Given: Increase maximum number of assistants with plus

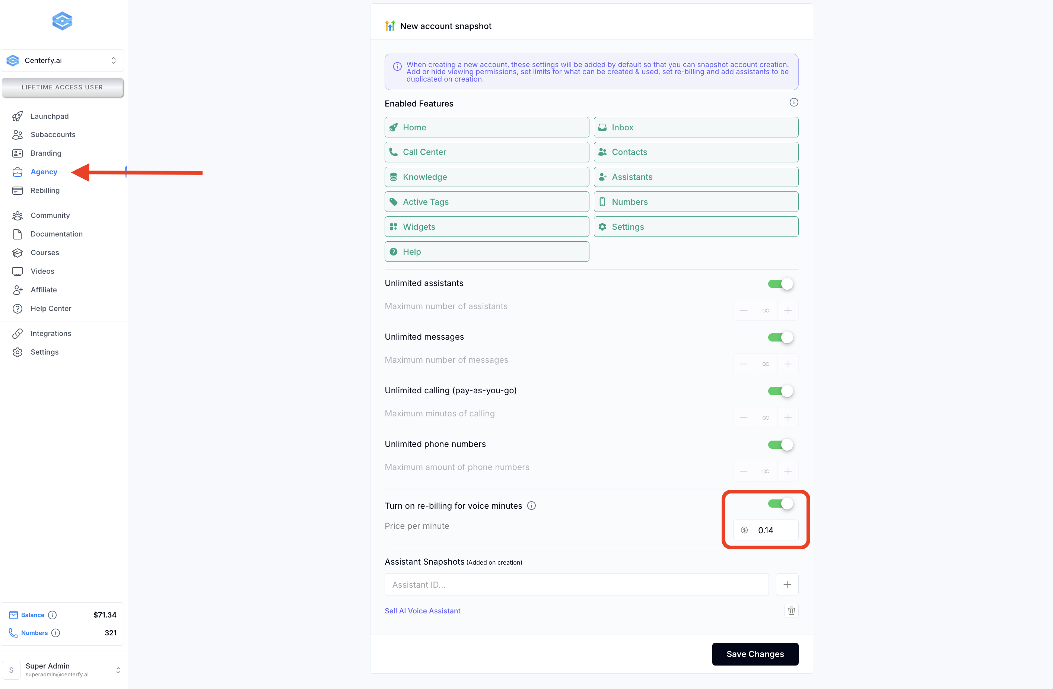Looking at the screenshot, I should click(x=788, y=310).
